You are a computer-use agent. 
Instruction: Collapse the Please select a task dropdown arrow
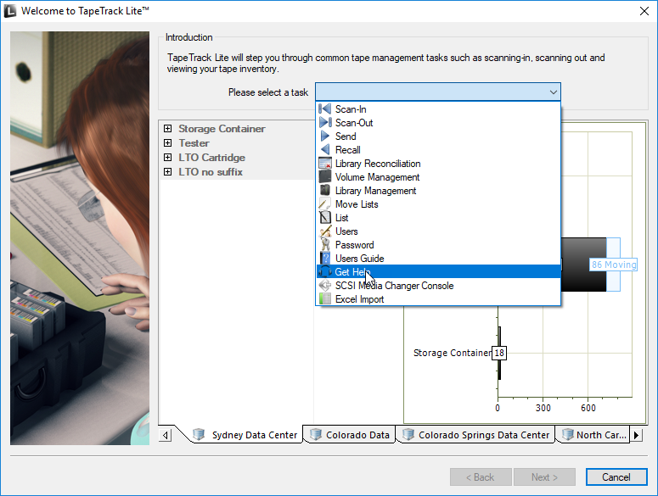click(553, 92)
